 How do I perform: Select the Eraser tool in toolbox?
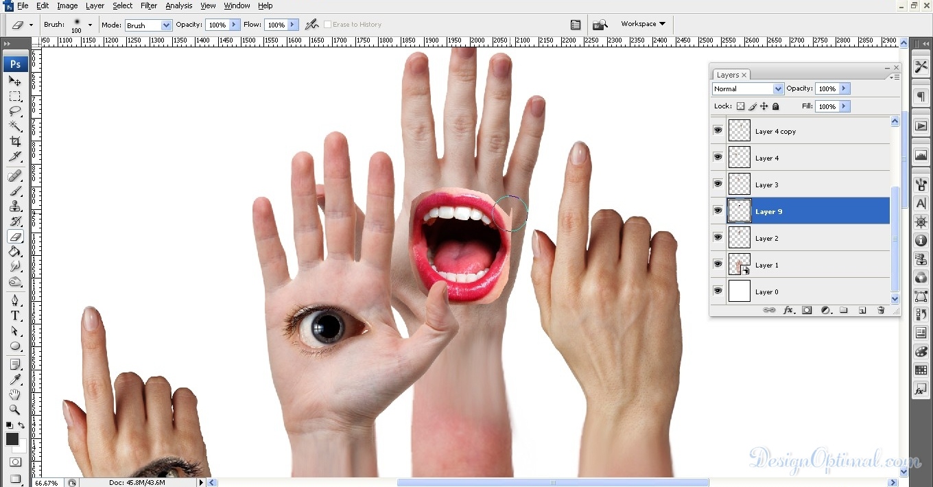point(15,237)
